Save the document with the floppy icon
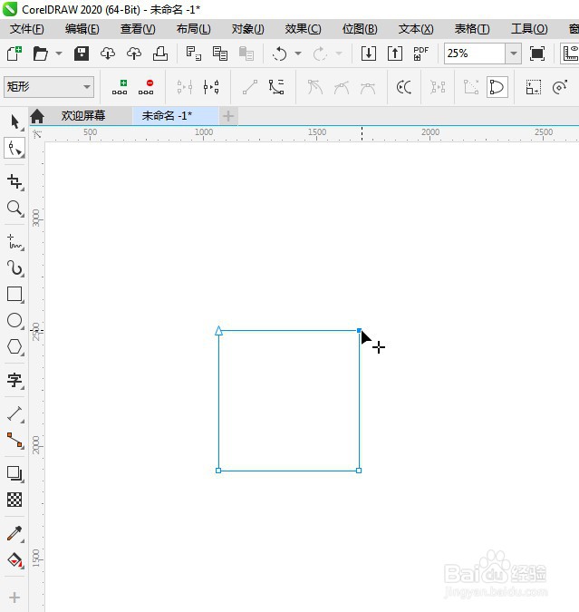This screenshot has width=579, height=612. coord(82,53)
